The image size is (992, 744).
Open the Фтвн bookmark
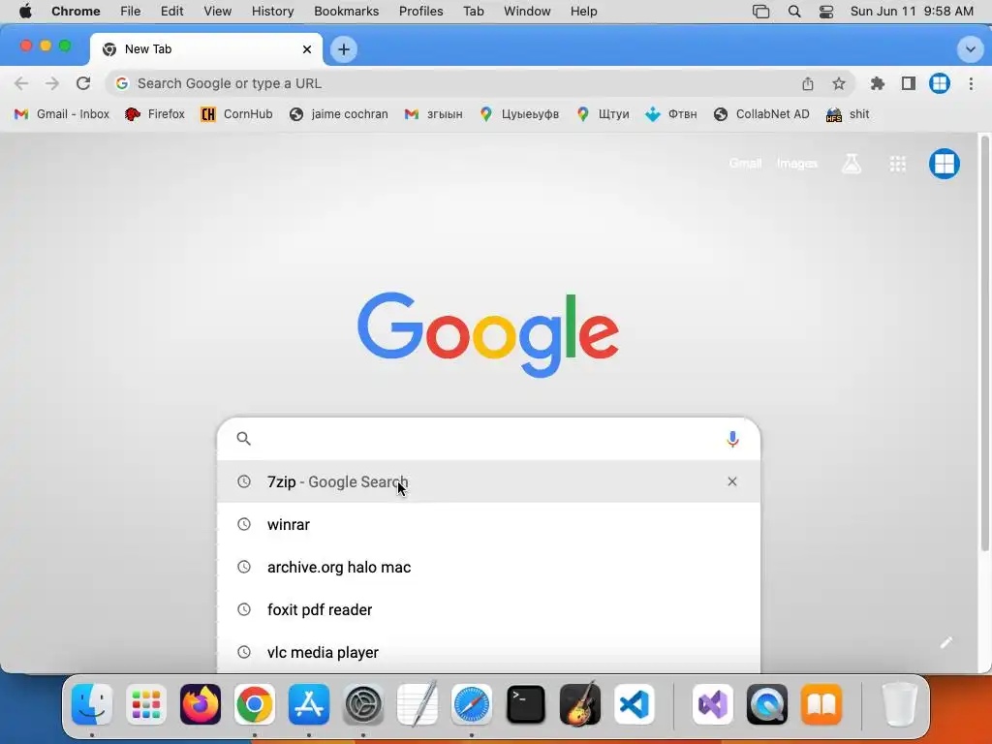671,114
